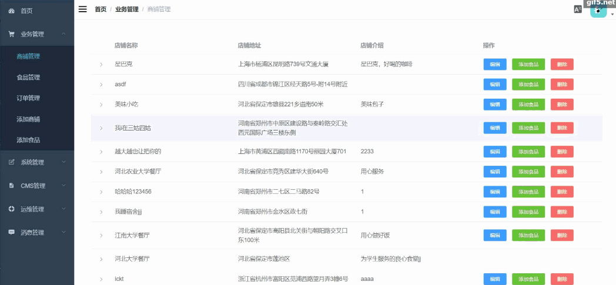Open 首页 in the sidebar
Screen dimensions: 616x285
pyautogui.click(x=37, y=11)
